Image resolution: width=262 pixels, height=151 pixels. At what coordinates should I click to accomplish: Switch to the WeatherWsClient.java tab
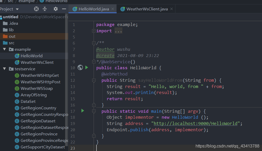tap(147, 9)
